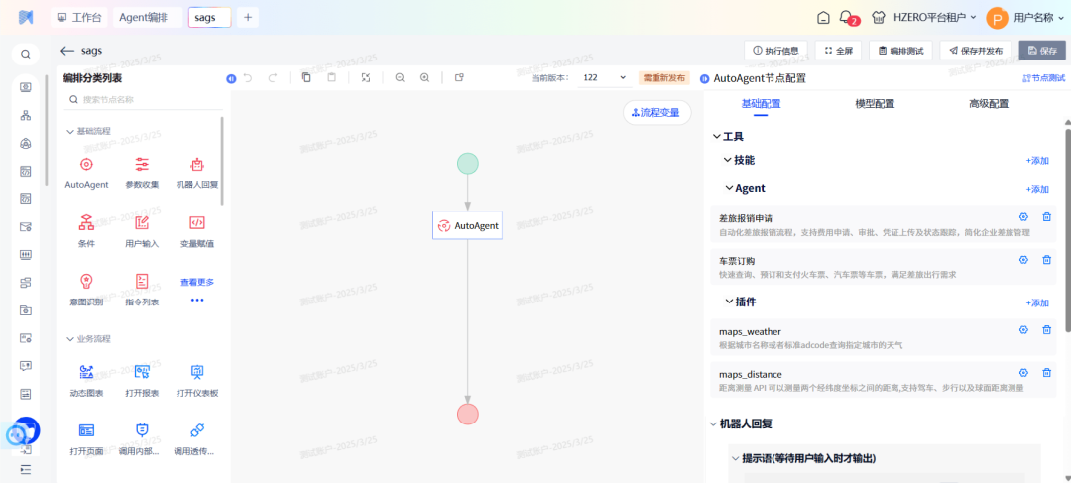This screenshot has height=483, width=1071.
Task: Zoom out on the flow canvas
Action: 400,77
